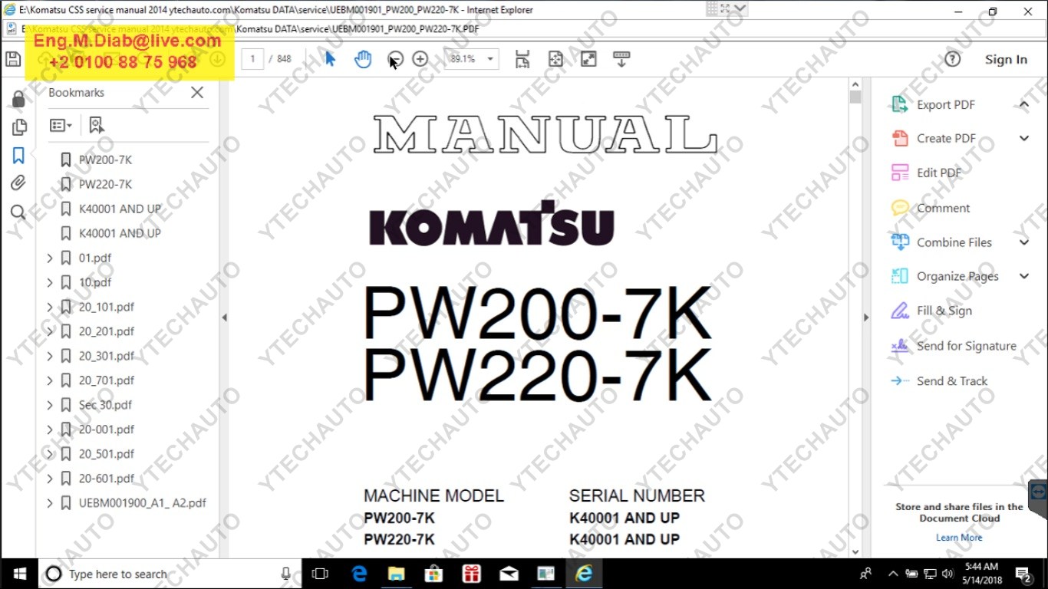Open the Attachments paperclip panel

click(x=18, y=183)
